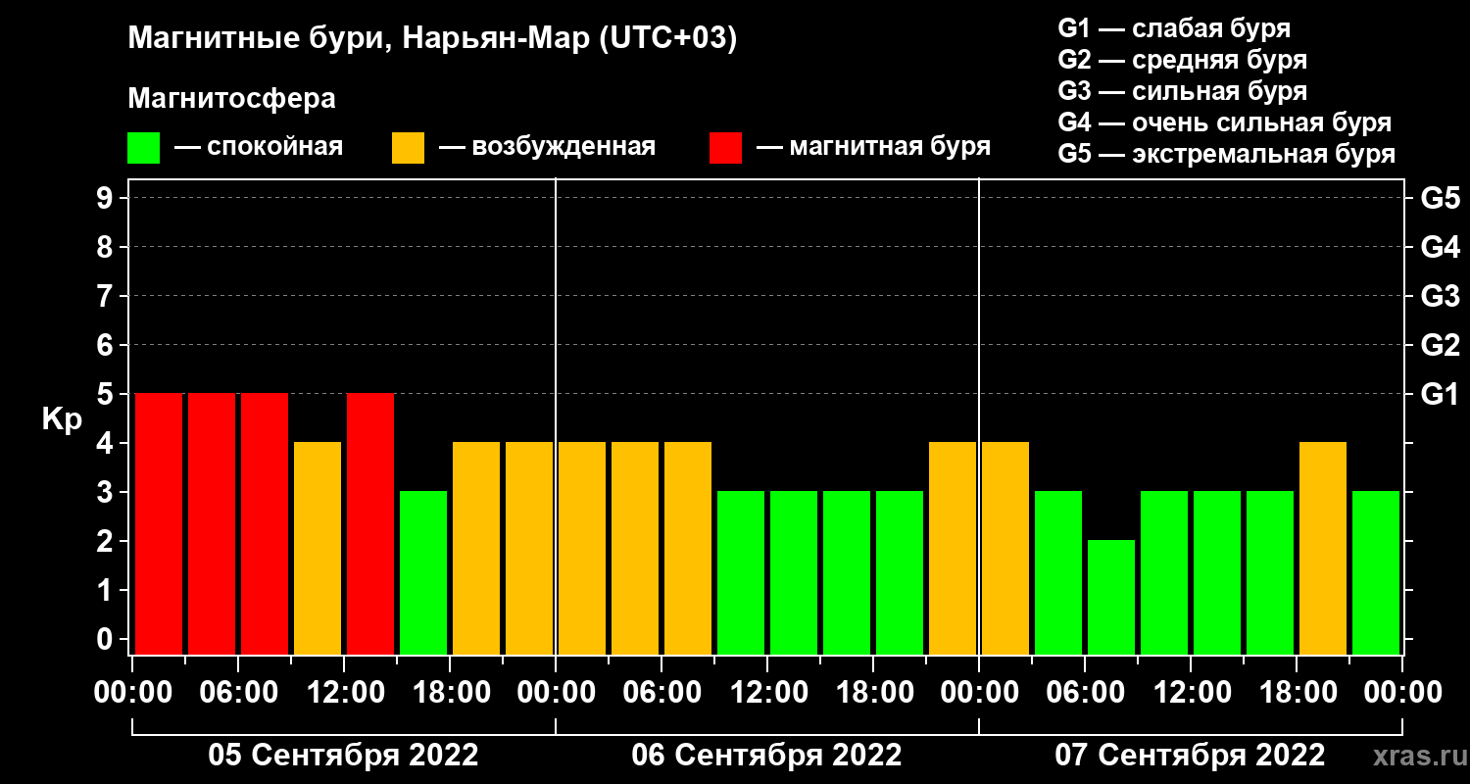The width and height of the screenshot is (1470, 784).
Task: Click the yellow 09:00–12:00 bar on 05 Сентября
Action: coord(318,548)
